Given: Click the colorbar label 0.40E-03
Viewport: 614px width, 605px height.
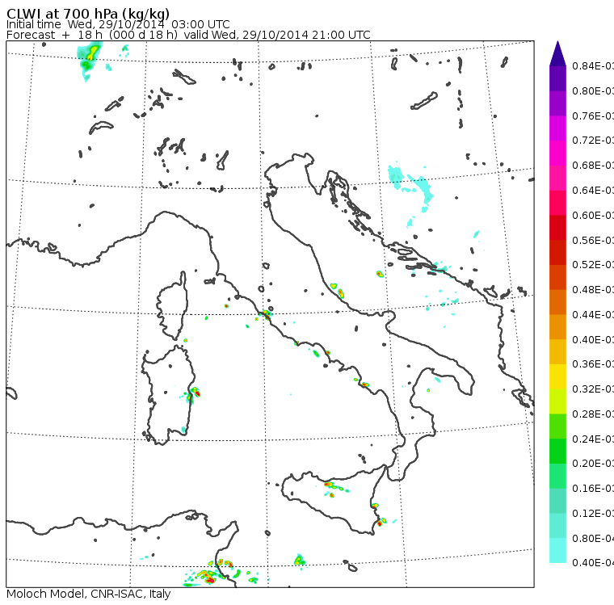Looking at the screenshot, I should 593,339.
